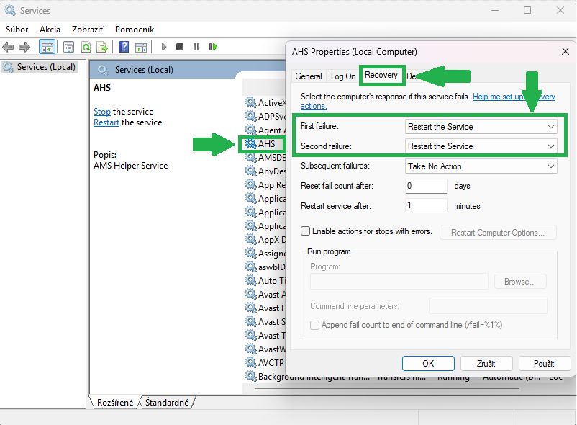Viewport: 577px width, 425px height.
Task: Open the First failure dropdown
Action: click(x=481, y=127)
